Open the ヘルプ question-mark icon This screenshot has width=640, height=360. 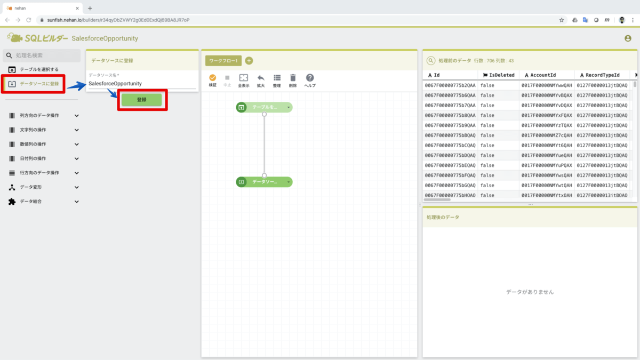[x=310, y=78]
